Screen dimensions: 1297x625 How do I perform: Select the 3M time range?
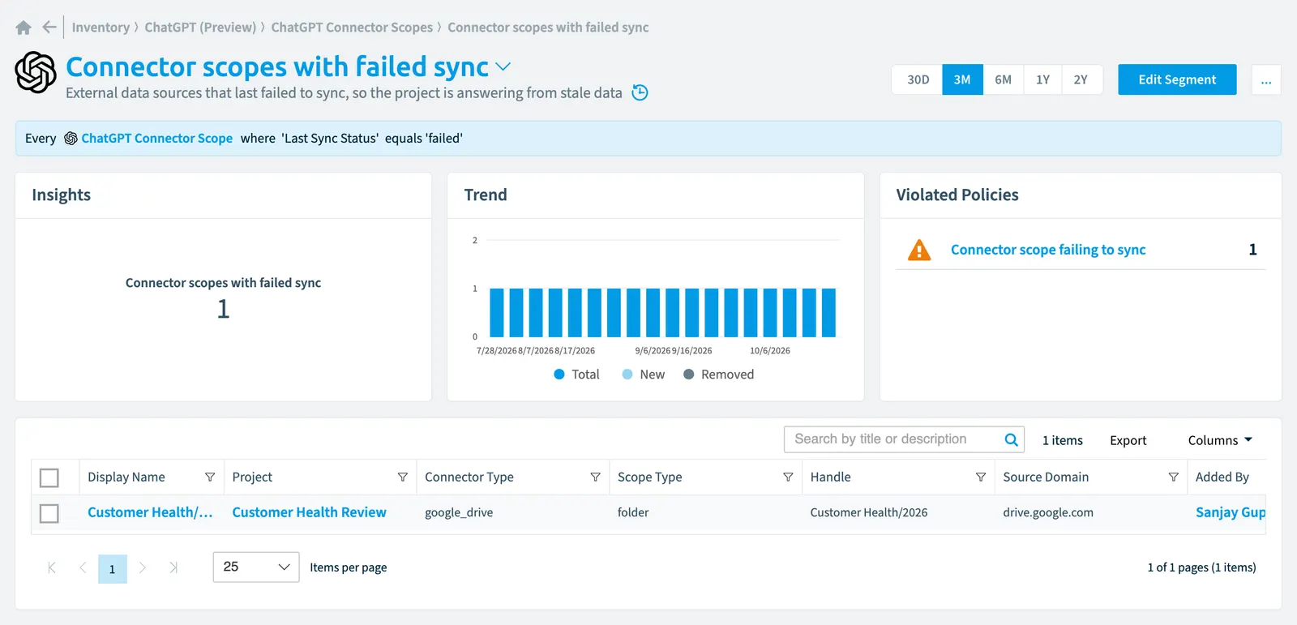(962, 79)
